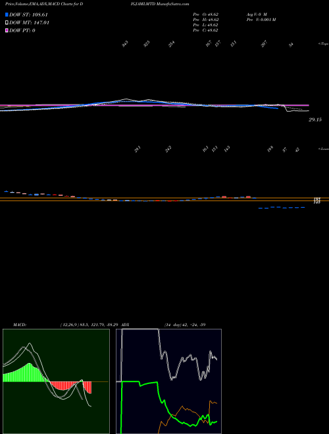Image resolution: width=329 pixels, height=434 pixels.
Task: Click the top marker value 254
Action: click(x=172, y=44)
